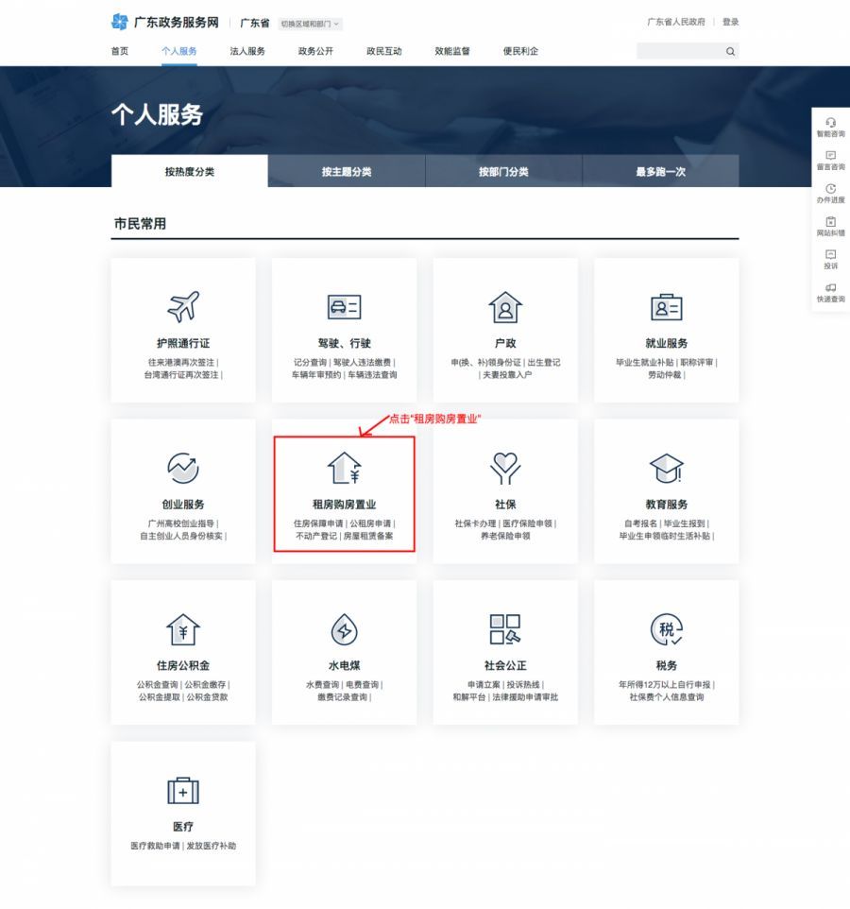Click the 水电煤 lightning drop icon
850x909 pixels.
click(344, 629)
